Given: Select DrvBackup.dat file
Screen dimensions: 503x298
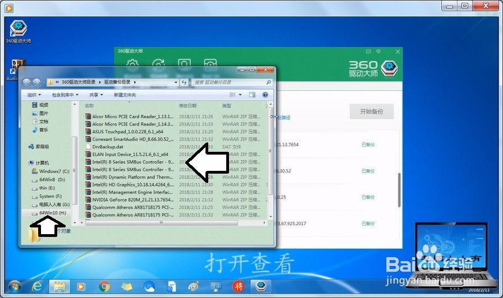Looking at the screenshot, I should click(x=104, y=147).
